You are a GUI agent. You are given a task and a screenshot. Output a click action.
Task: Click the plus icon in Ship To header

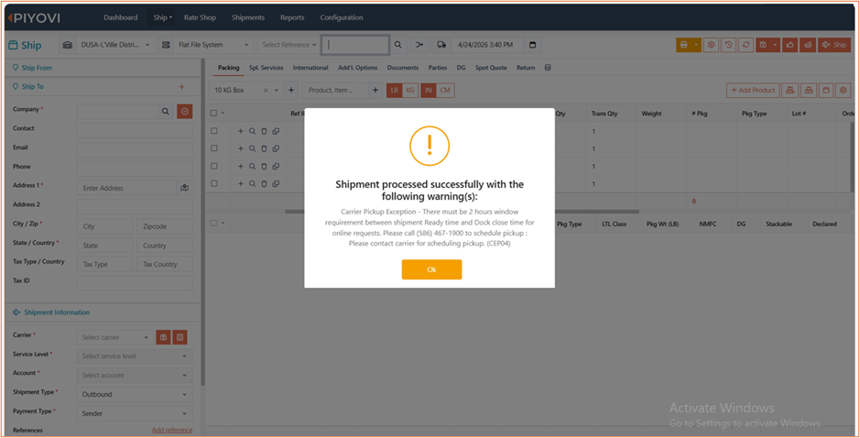click(181, 87)
